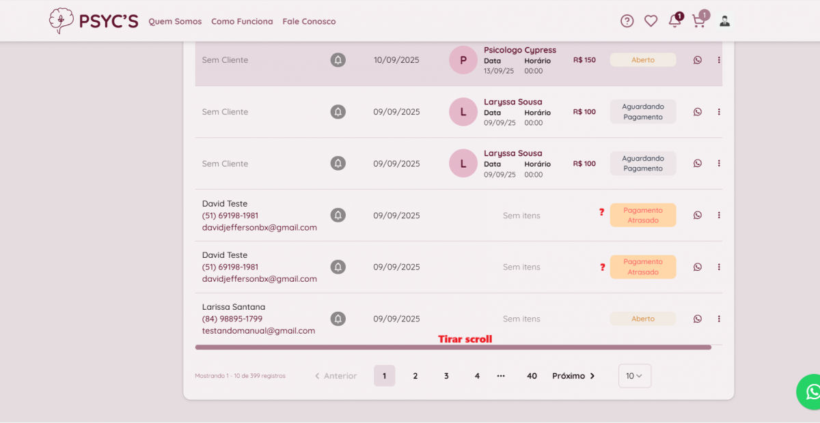Open notifications bell in top header

coord(674,21)
